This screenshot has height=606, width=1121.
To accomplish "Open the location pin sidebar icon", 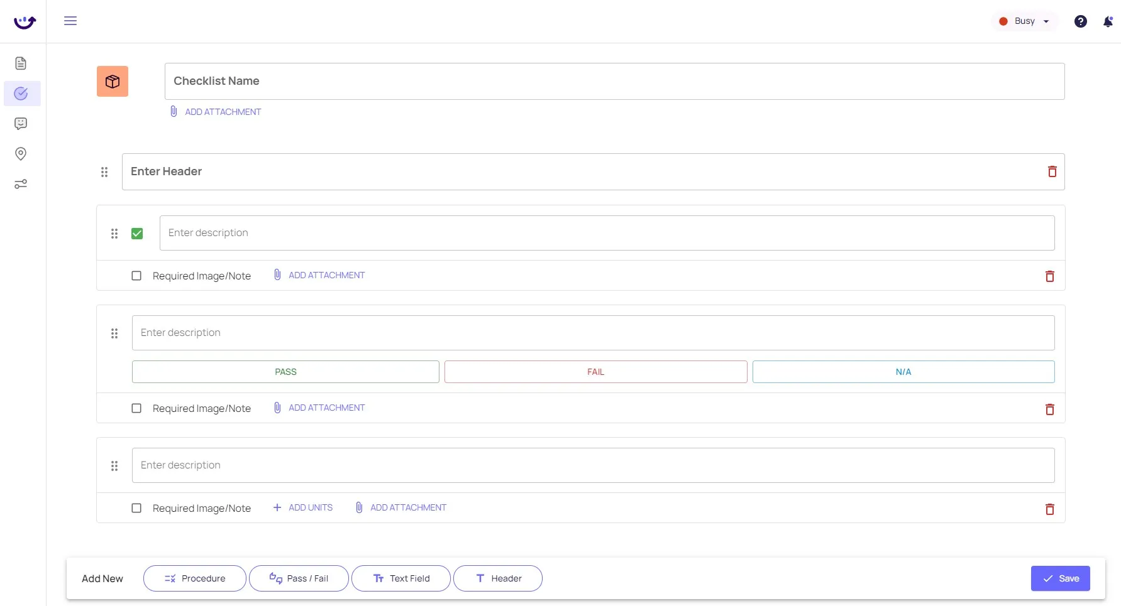I will 21,154.
